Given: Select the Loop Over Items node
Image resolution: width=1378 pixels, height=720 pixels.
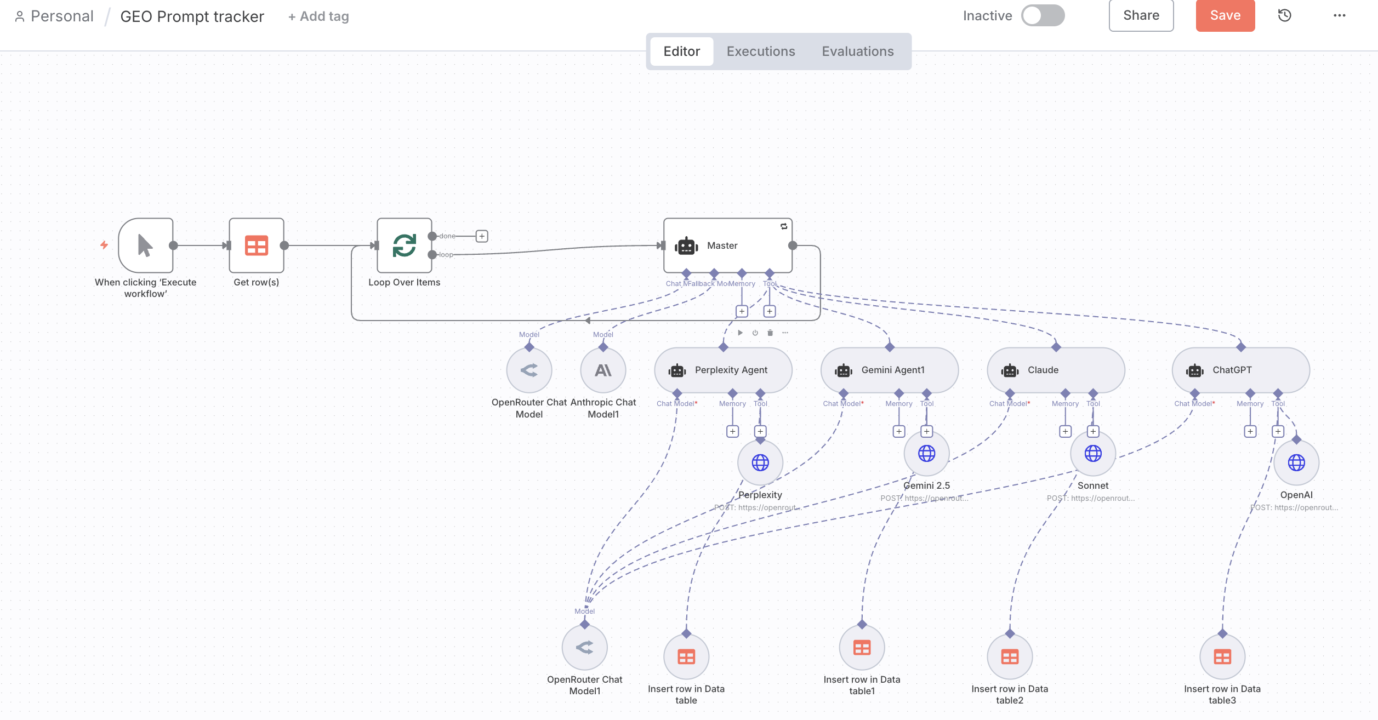Looking at the screenshot, I should pos(404,245).
